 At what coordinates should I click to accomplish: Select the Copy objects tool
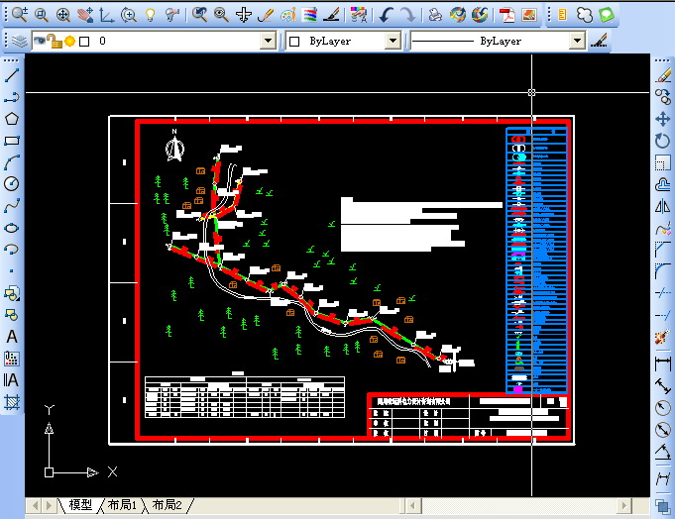coord(663,97)
